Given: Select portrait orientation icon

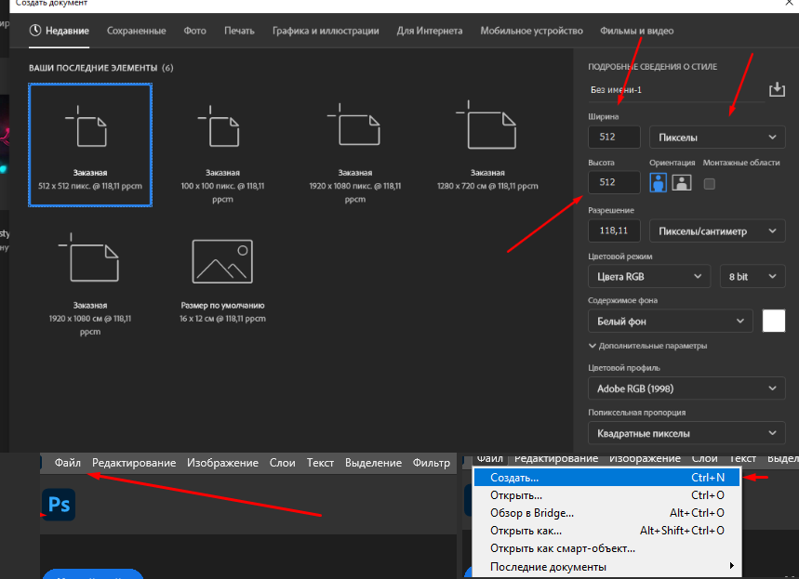Looking at the screenshot, I should [x=658, y=182].
